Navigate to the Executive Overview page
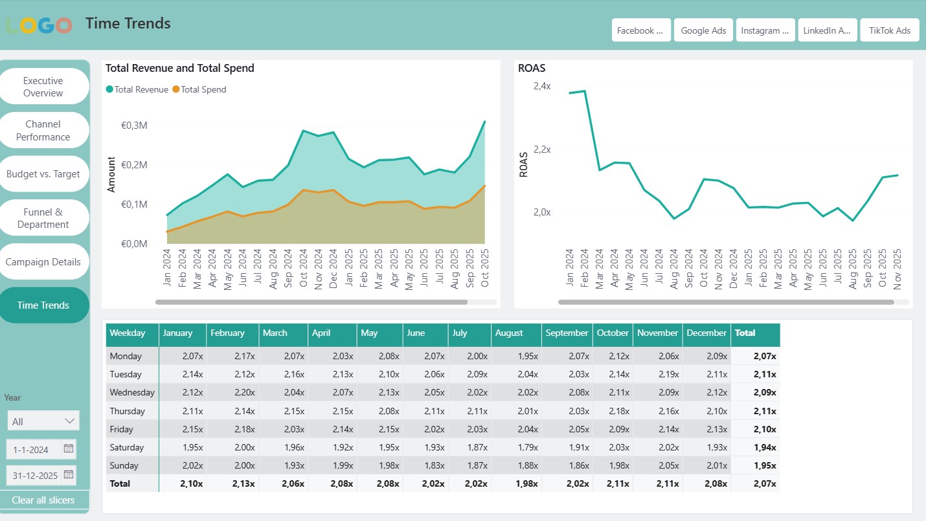 44,85
